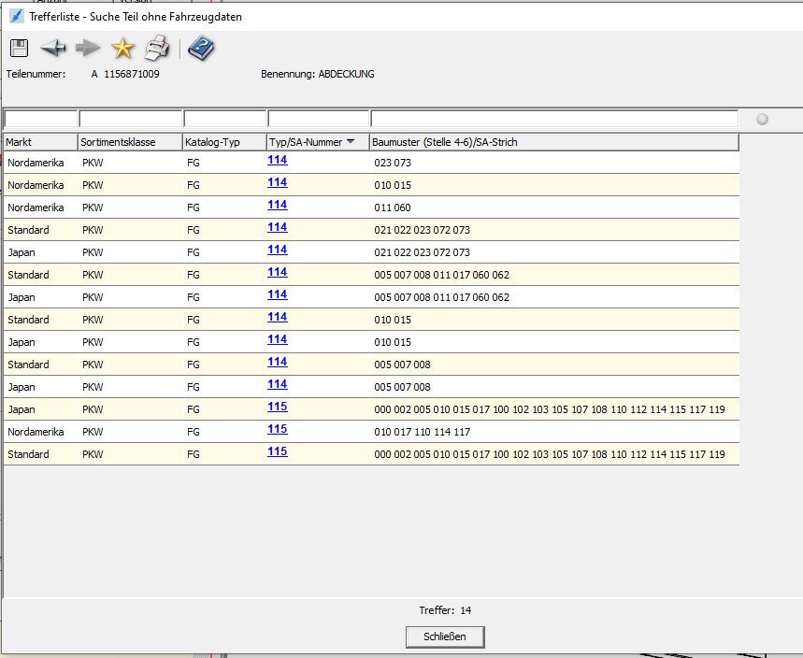Open help with the blue book icon

point(201,48)
